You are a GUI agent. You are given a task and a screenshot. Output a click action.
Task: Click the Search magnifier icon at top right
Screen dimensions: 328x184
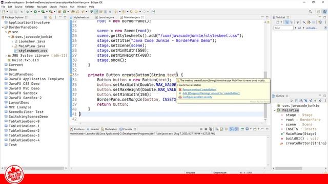tap(310, 12)
